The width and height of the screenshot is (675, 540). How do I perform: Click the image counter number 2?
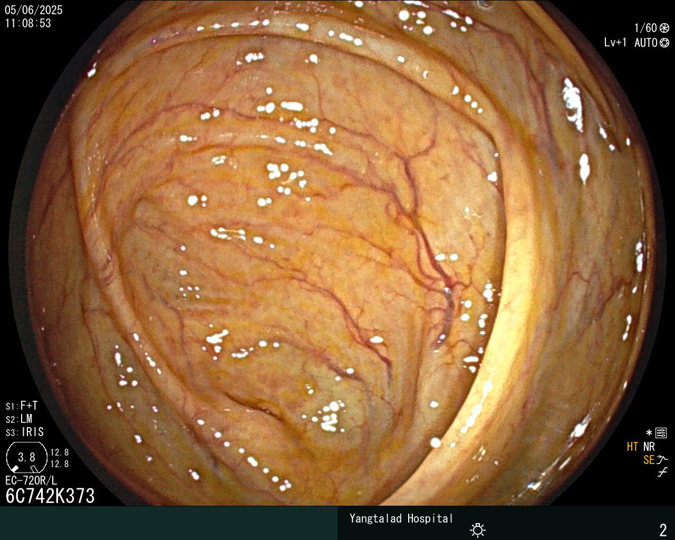coord(663,529)
